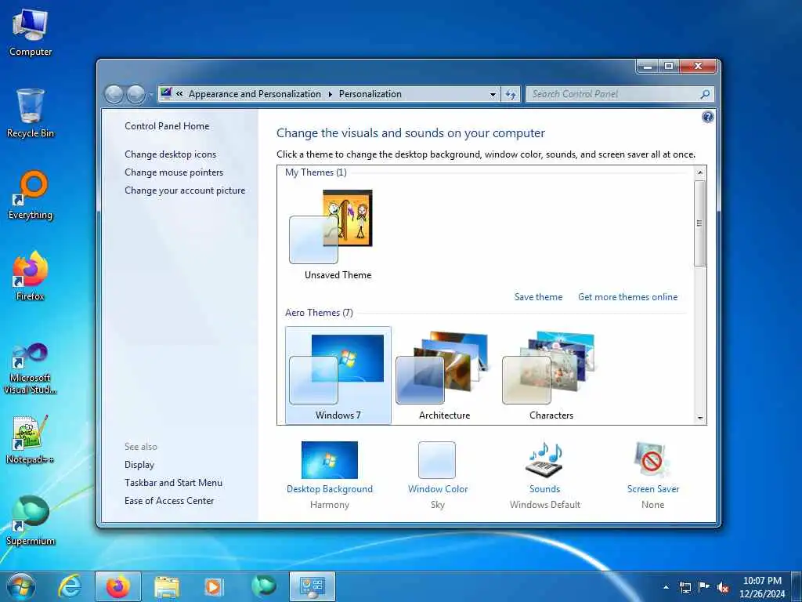Open Control Panel Home

[167, 126]
